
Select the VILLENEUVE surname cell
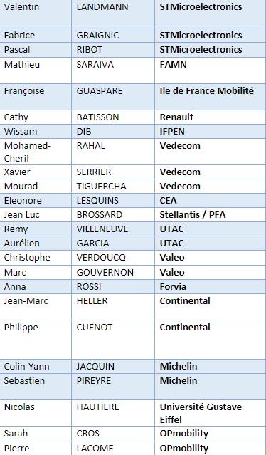coord(113,229)
